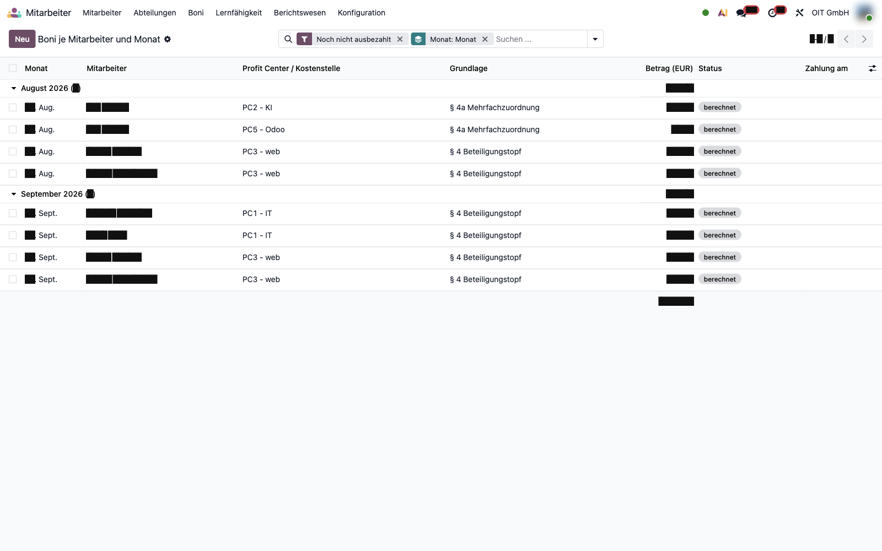Image resolution: width=882 pixels, height=551 pixels.
Task: Open the gear actions menu beside title
Action: pos(168,39)
